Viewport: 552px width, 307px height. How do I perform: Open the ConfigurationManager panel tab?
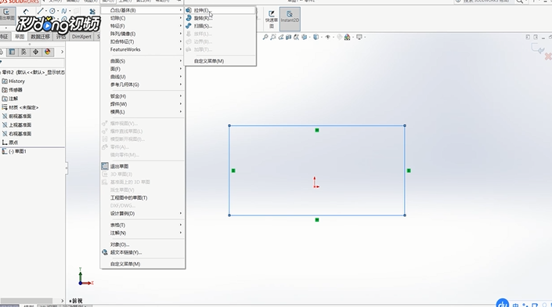click(23, 52)
